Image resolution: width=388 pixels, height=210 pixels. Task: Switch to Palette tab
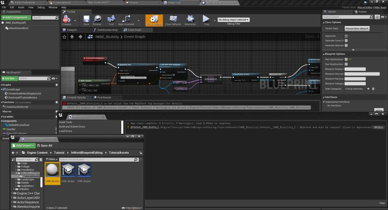click(x=362, y=12)
